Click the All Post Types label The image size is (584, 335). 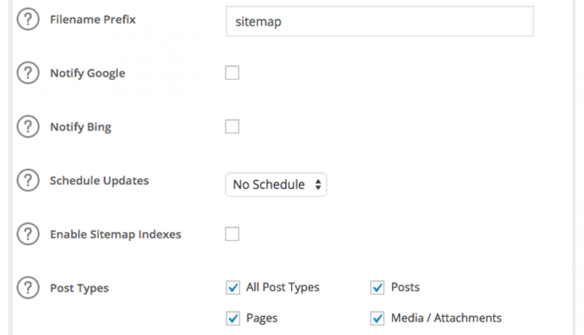(282, 287)
